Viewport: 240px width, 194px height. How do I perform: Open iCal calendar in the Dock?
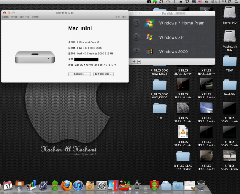pos(8,185)
